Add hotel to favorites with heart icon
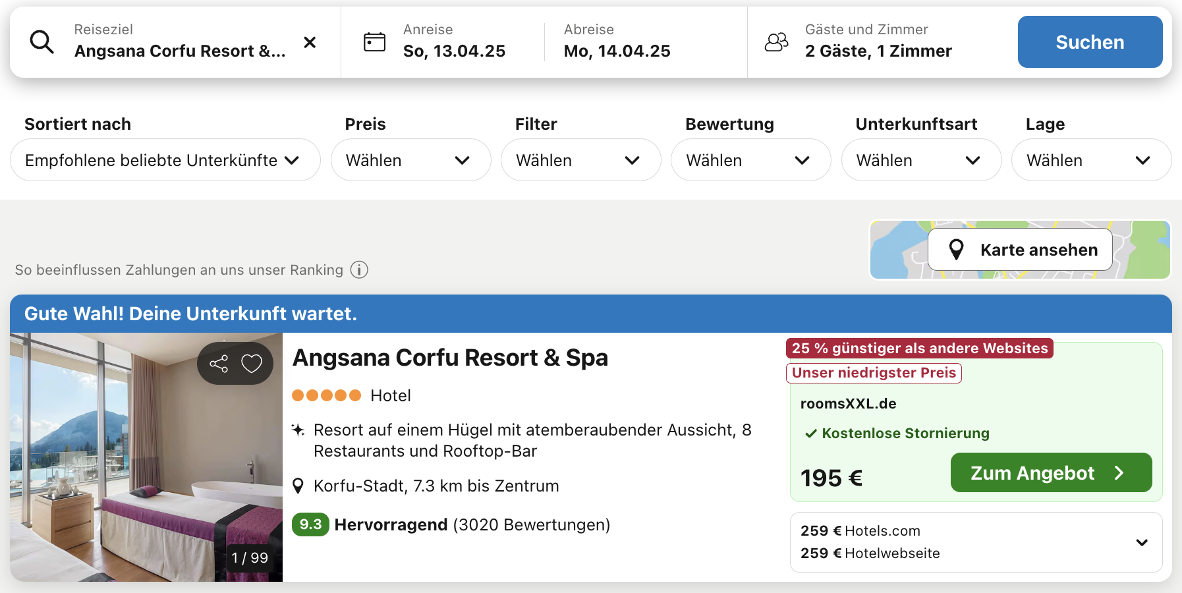Viewport: 1182px width, 593px height. point(252,364)
